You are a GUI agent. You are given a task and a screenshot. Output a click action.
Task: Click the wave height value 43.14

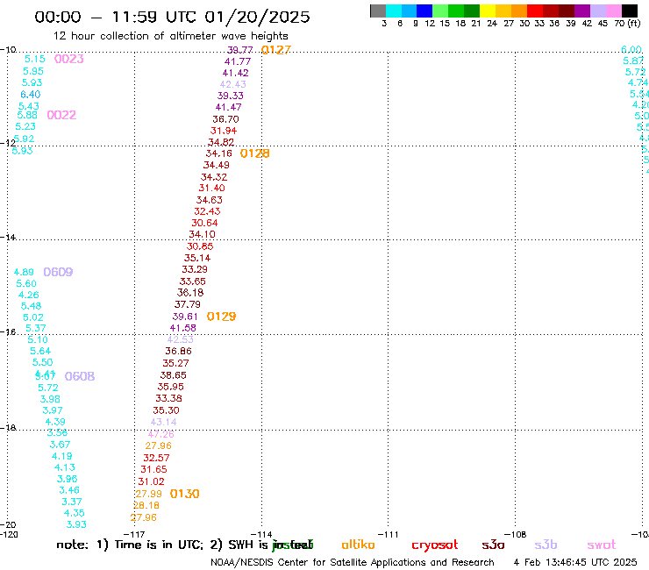pyautogui.click(x=163, y=422)
